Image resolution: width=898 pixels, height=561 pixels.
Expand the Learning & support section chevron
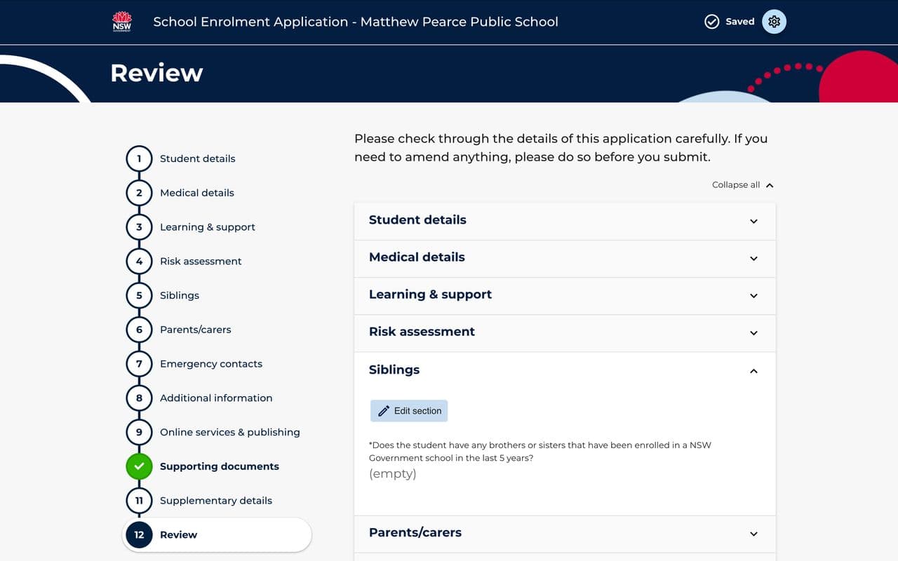point(753,295)
